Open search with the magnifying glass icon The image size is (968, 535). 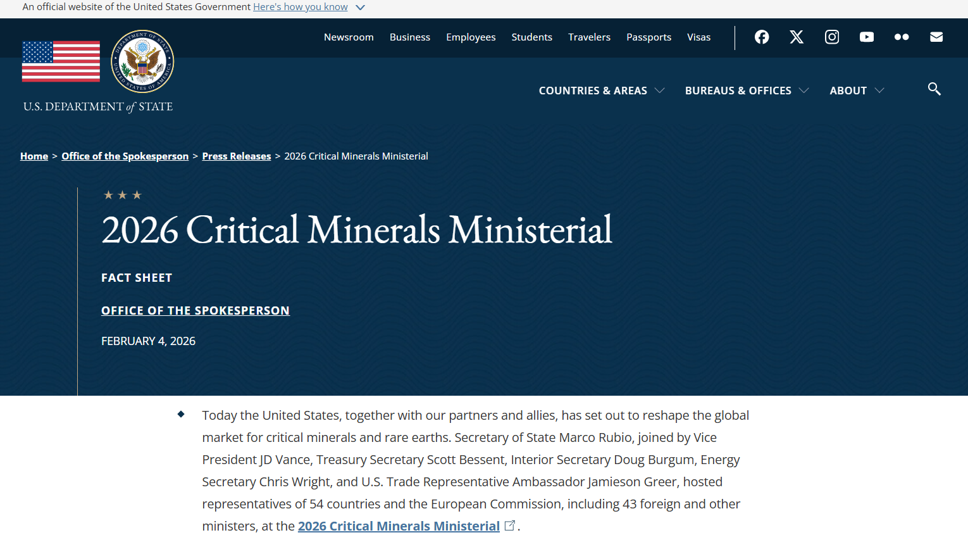[x=934, y=89]
